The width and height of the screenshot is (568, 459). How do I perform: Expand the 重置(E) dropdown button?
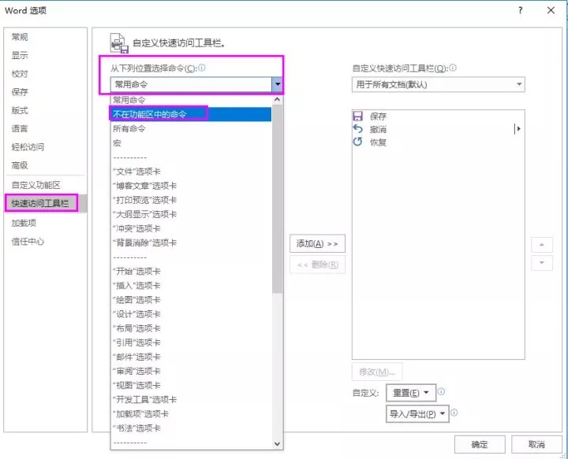pos(411,393)
